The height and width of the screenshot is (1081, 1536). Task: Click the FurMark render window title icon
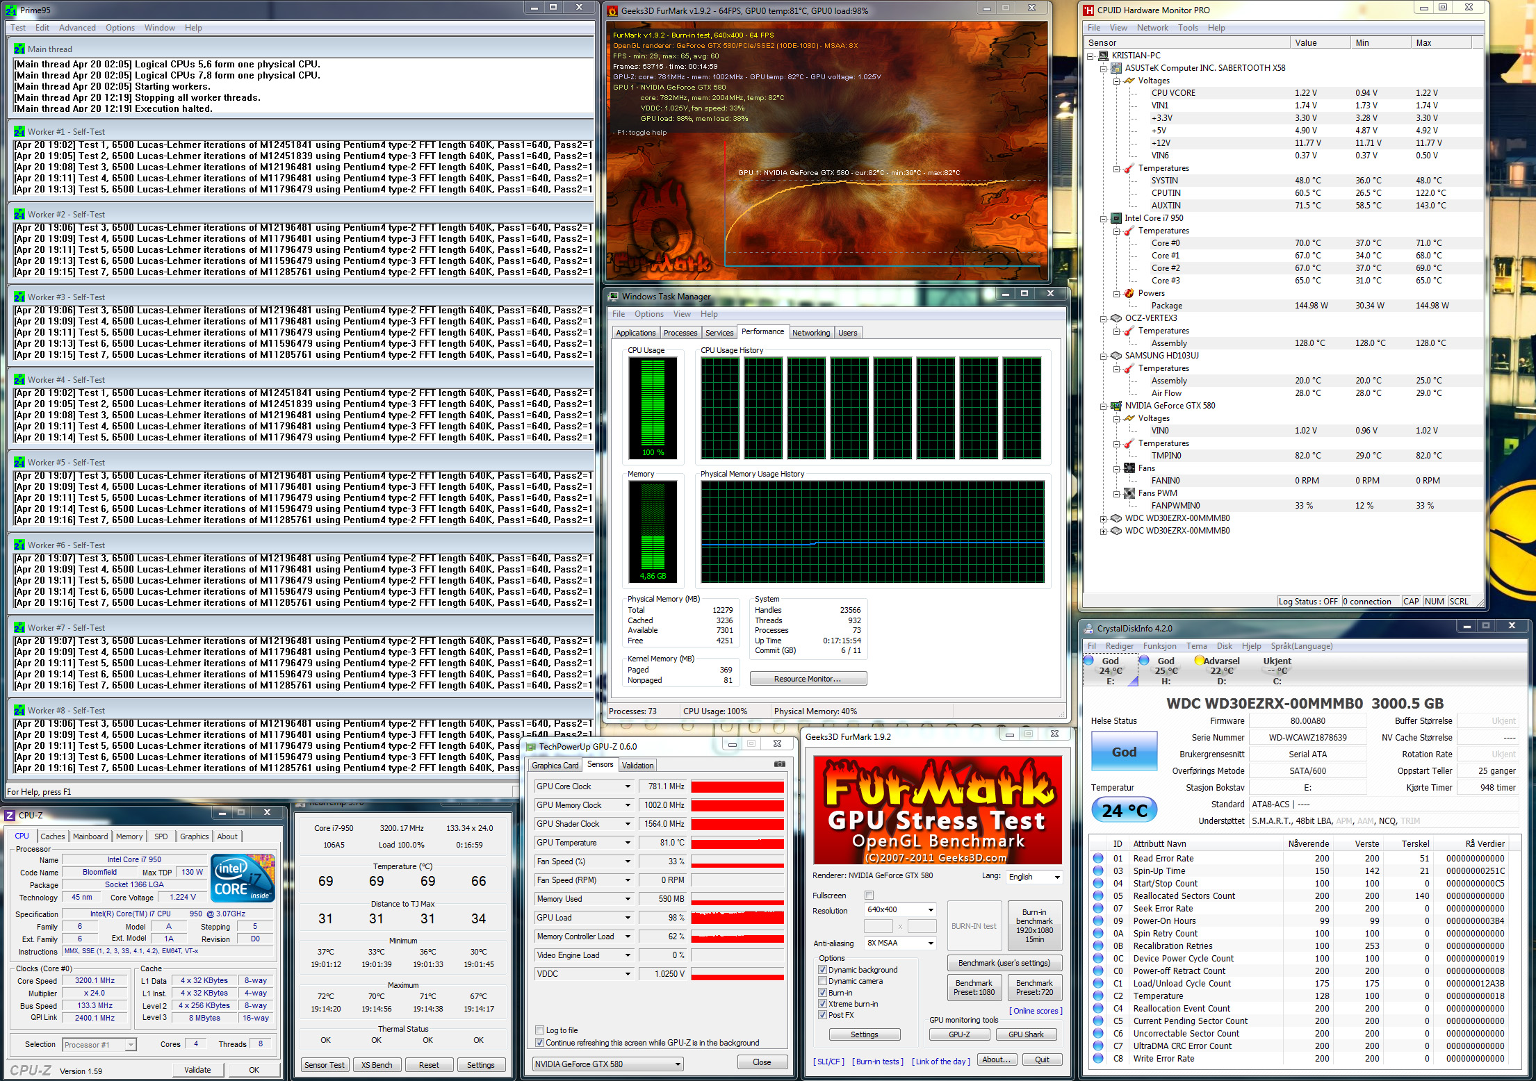coord(612,10)
